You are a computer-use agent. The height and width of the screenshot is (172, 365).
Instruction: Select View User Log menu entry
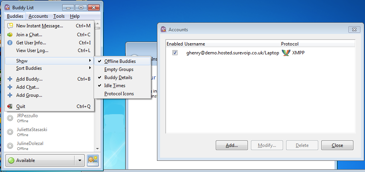pos(49,51)
